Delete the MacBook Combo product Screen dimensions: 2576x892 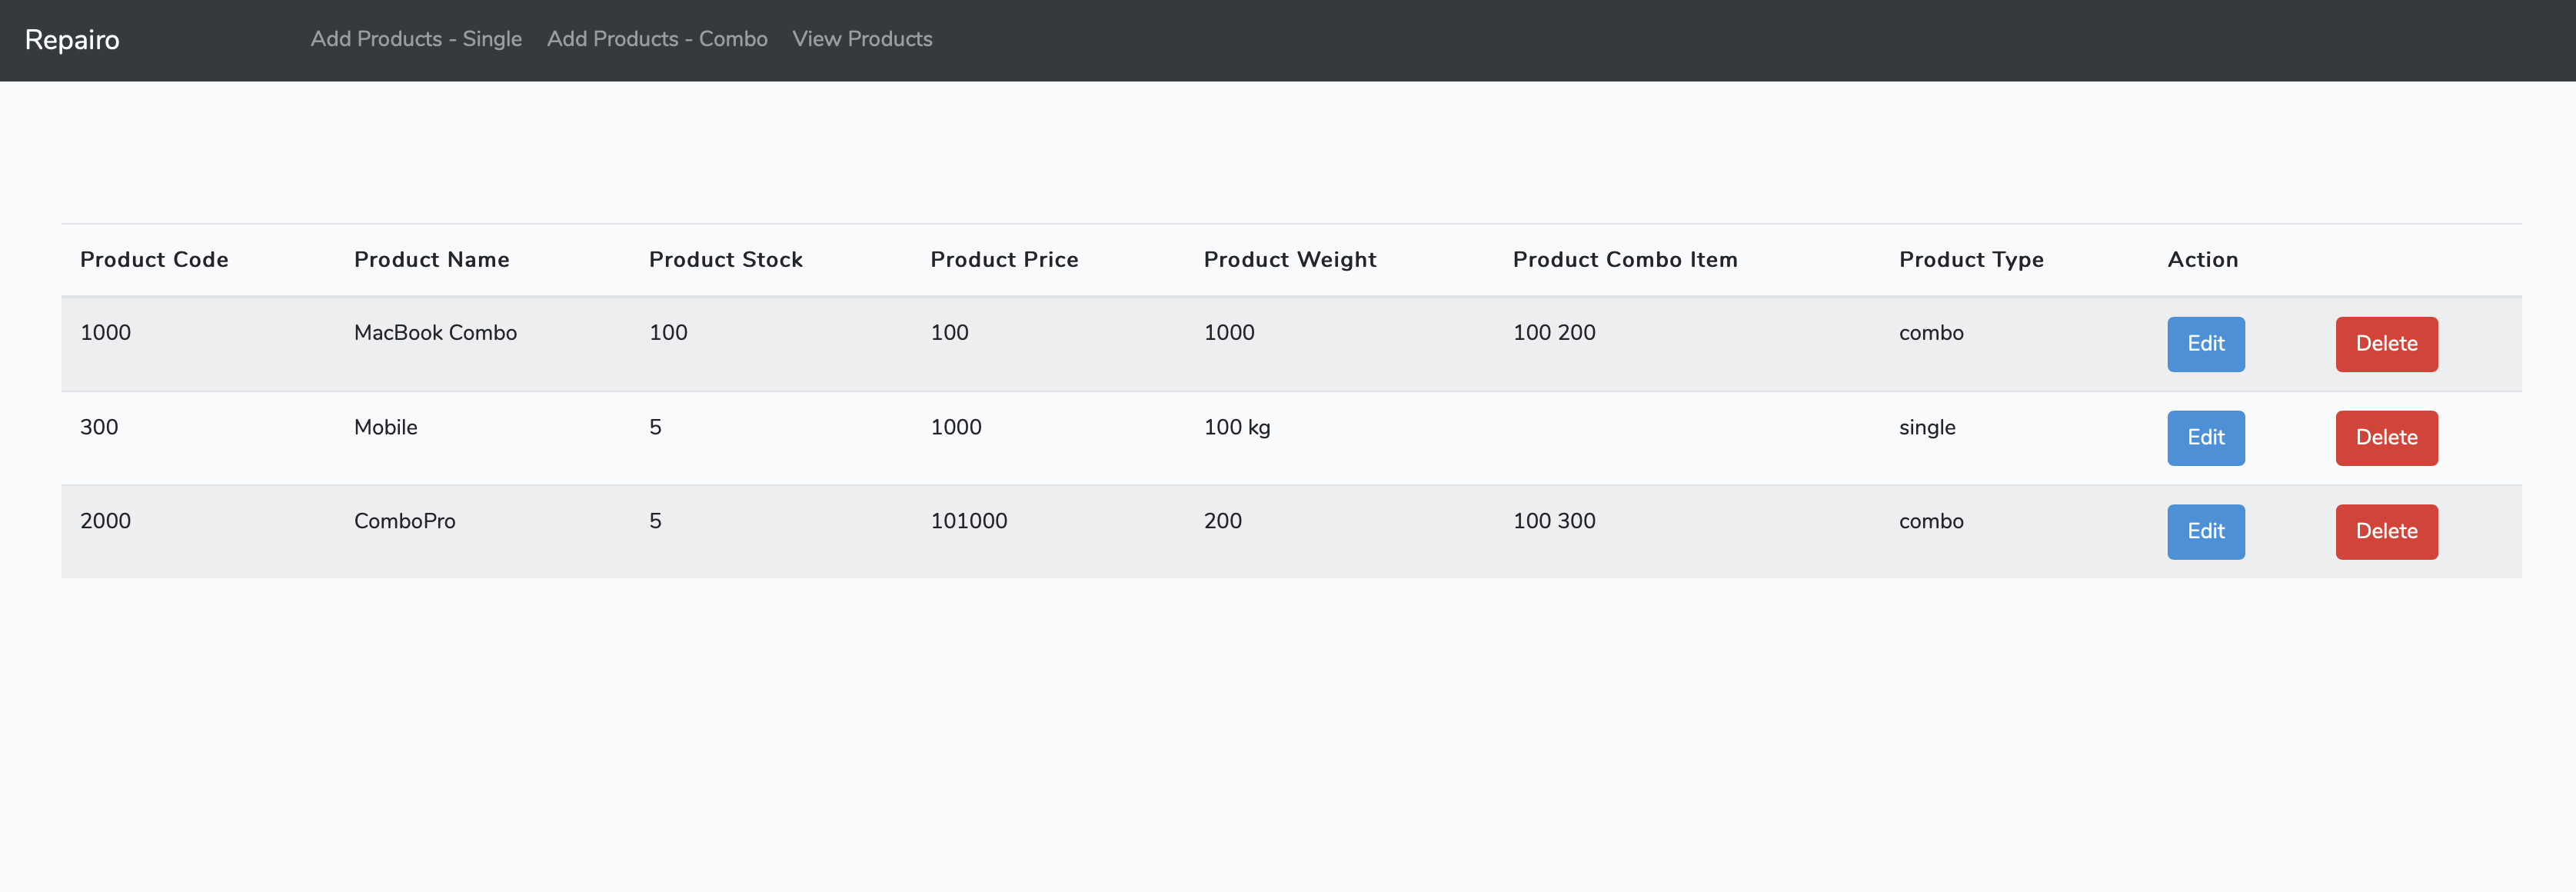point(2386,344)
